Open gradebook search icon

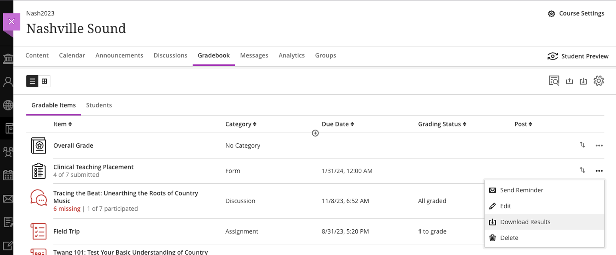click(x=553, y=81)
